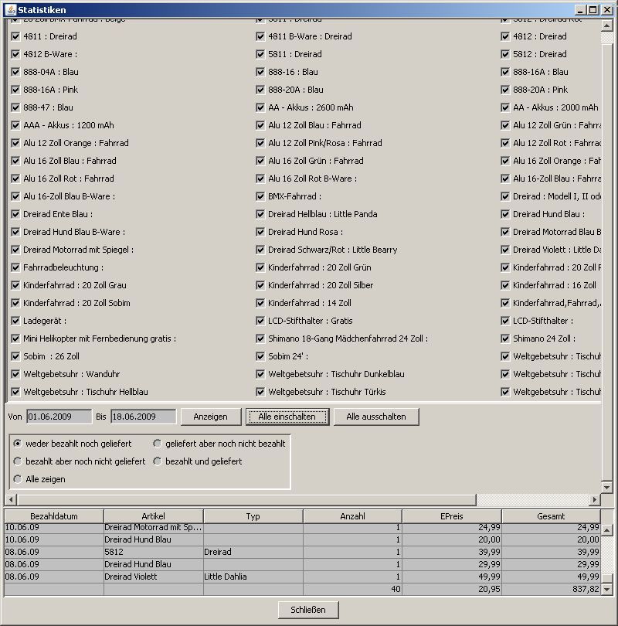
Task: Click the "Anzahl" column header
Action: point(353,516)
